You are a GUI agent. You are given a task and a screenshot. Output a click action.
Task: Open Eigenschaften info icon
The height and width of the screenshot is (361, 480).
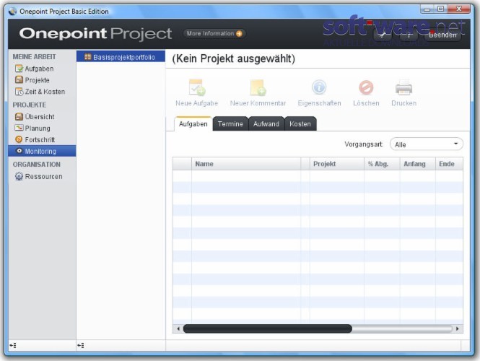(x=319, y=87)
